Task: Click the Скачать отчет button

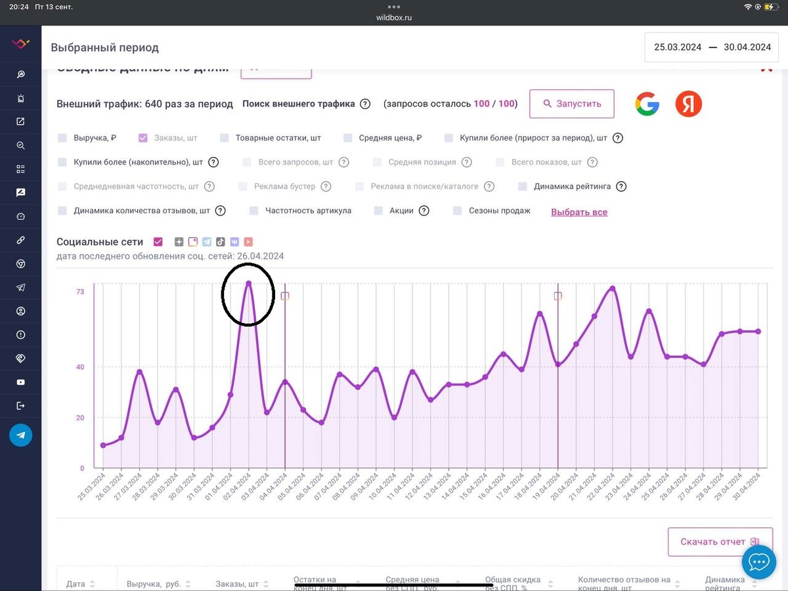Action: coord(720,542)
